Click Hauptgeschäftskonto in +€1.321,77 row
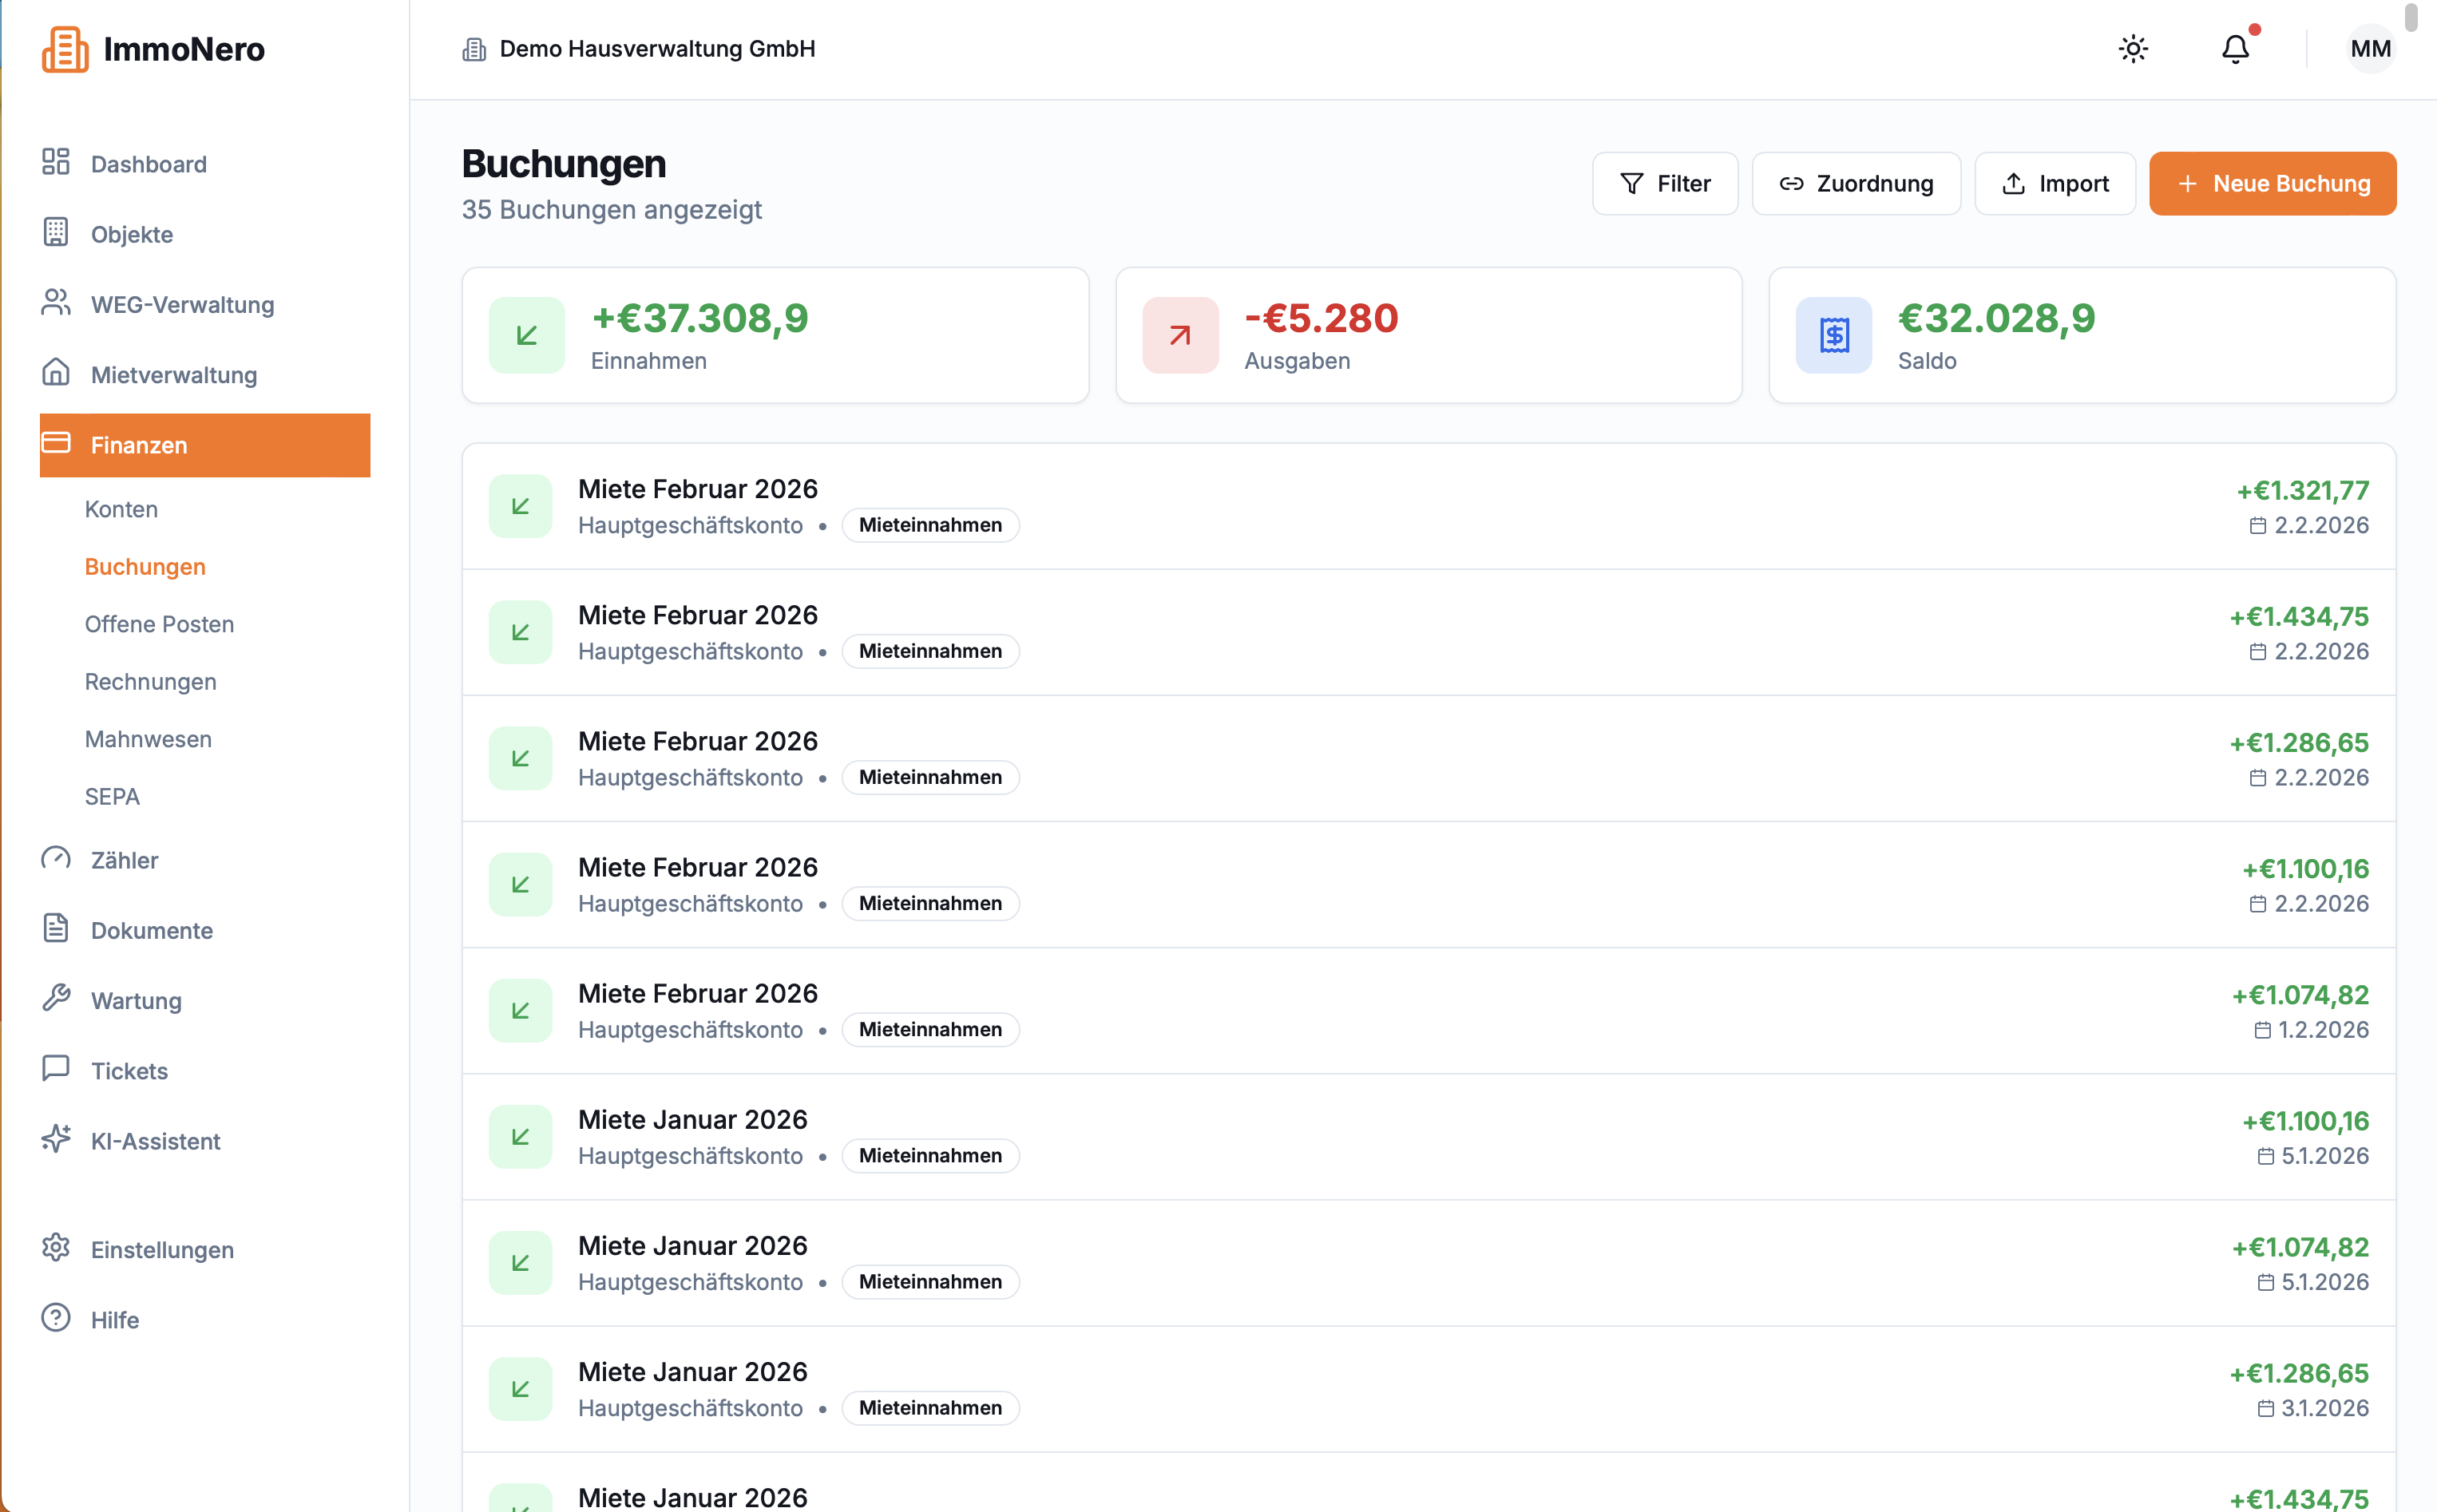 690,525
